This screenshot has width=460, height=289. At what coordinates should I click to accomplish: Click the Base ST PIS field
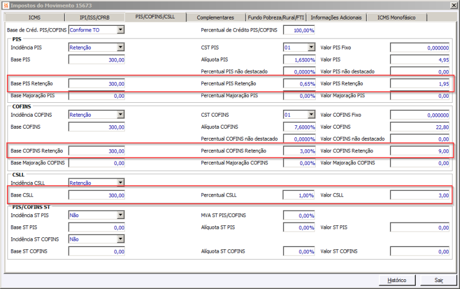[97, 228]
